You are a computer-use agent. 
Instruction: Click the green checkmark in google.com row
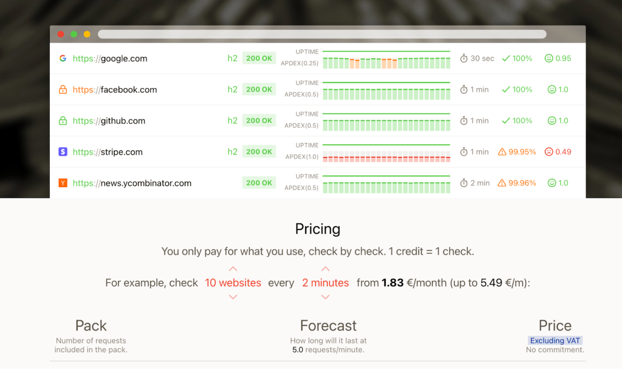(x=506, y=59)
